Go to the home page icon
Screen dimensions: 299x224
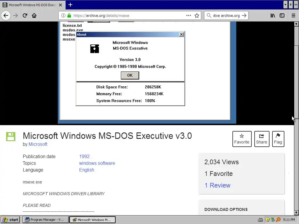(34, 15)
